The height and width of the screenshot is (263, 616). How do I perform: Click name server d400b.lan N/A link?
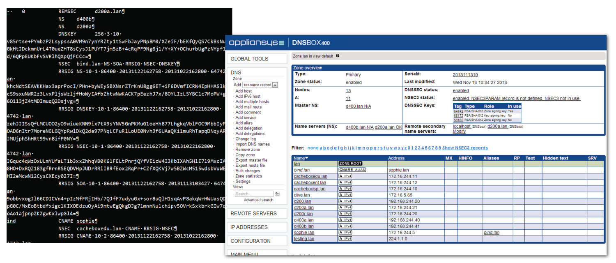(x=360, y=127)
